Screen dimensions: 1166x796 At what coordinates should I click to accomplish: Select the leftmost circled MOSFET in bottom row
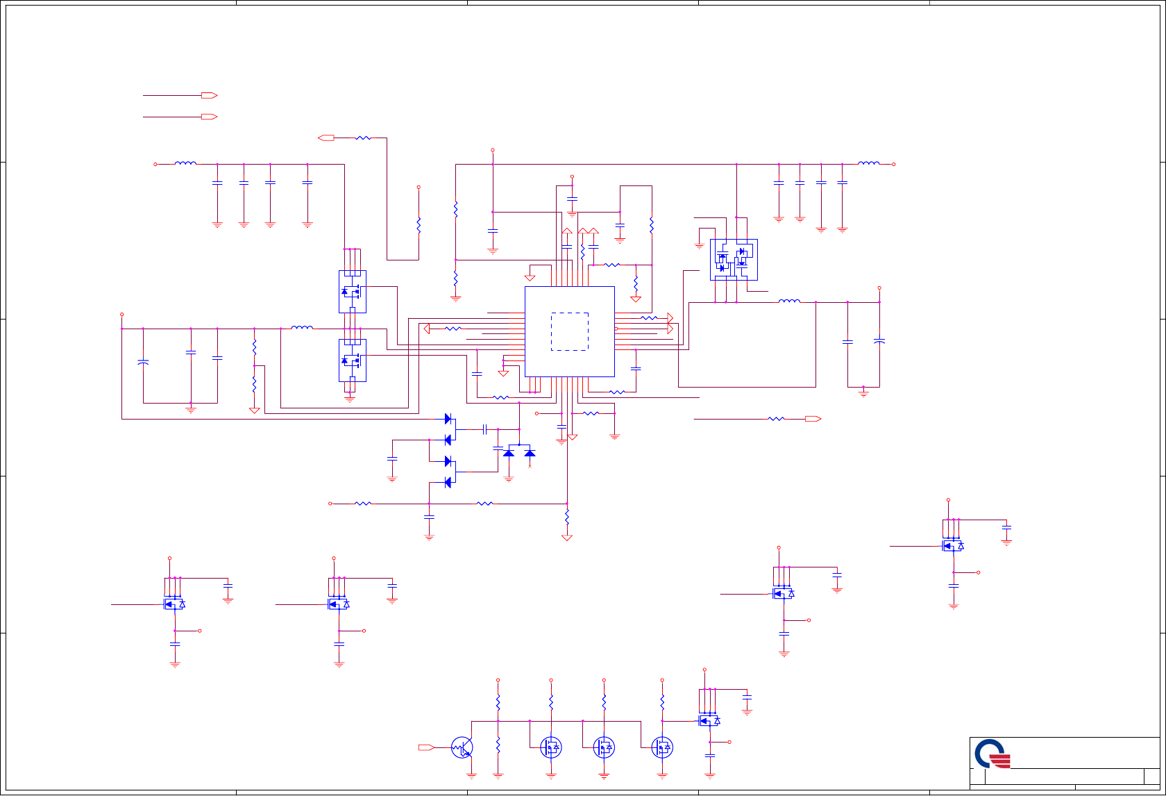[551, 747]
